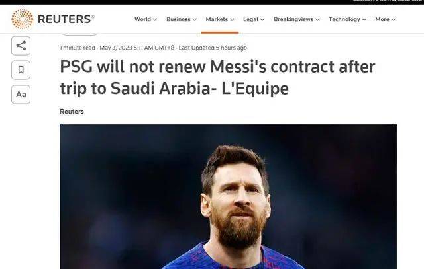Save the article with bookmark icon
424x269 pixels.
(21, 70)
